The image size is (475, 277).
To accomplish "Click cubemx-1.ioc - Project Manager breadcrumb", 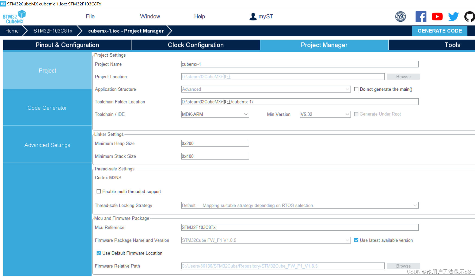I will coord(126,31).
